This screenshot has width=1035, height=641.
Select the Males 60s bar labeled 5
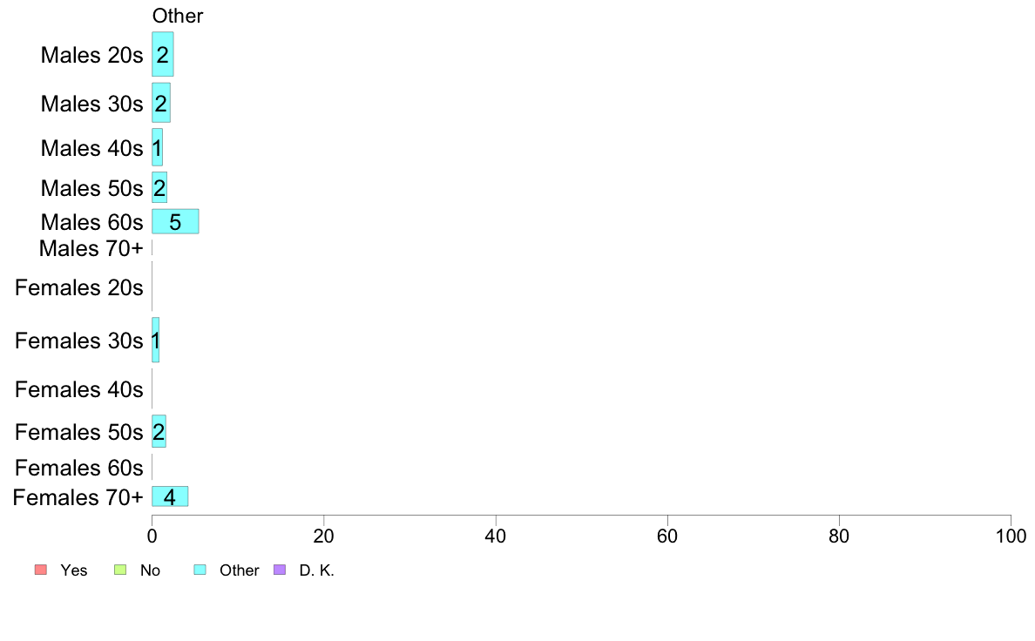tap(175, 221)
